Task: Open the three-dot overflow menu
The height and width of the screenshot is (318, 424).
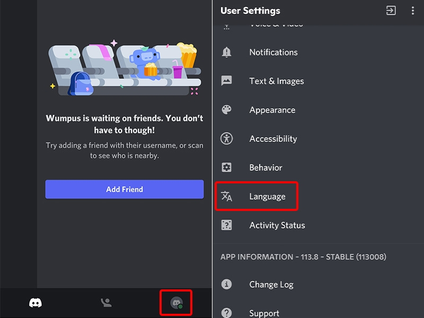Action: [413, 11]
